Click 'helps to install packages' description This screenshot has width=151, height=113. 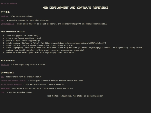point(22,16)
